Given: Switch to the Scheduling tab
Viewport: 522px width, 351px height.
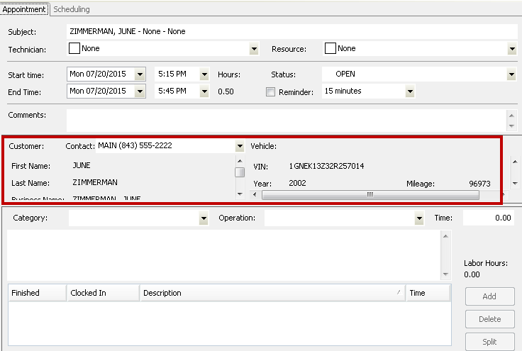Looking at the screenshot, I should [x=71, y=9].
